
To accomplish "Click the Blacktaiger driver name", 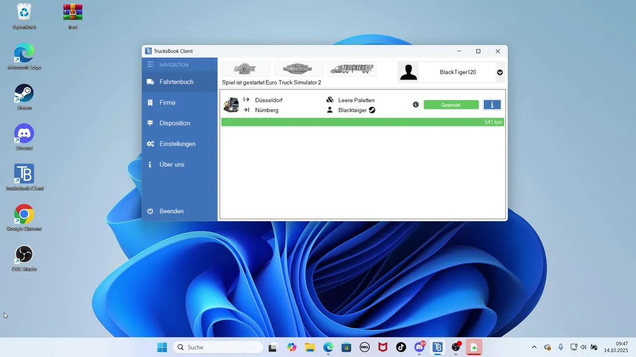I will [352, 110].
